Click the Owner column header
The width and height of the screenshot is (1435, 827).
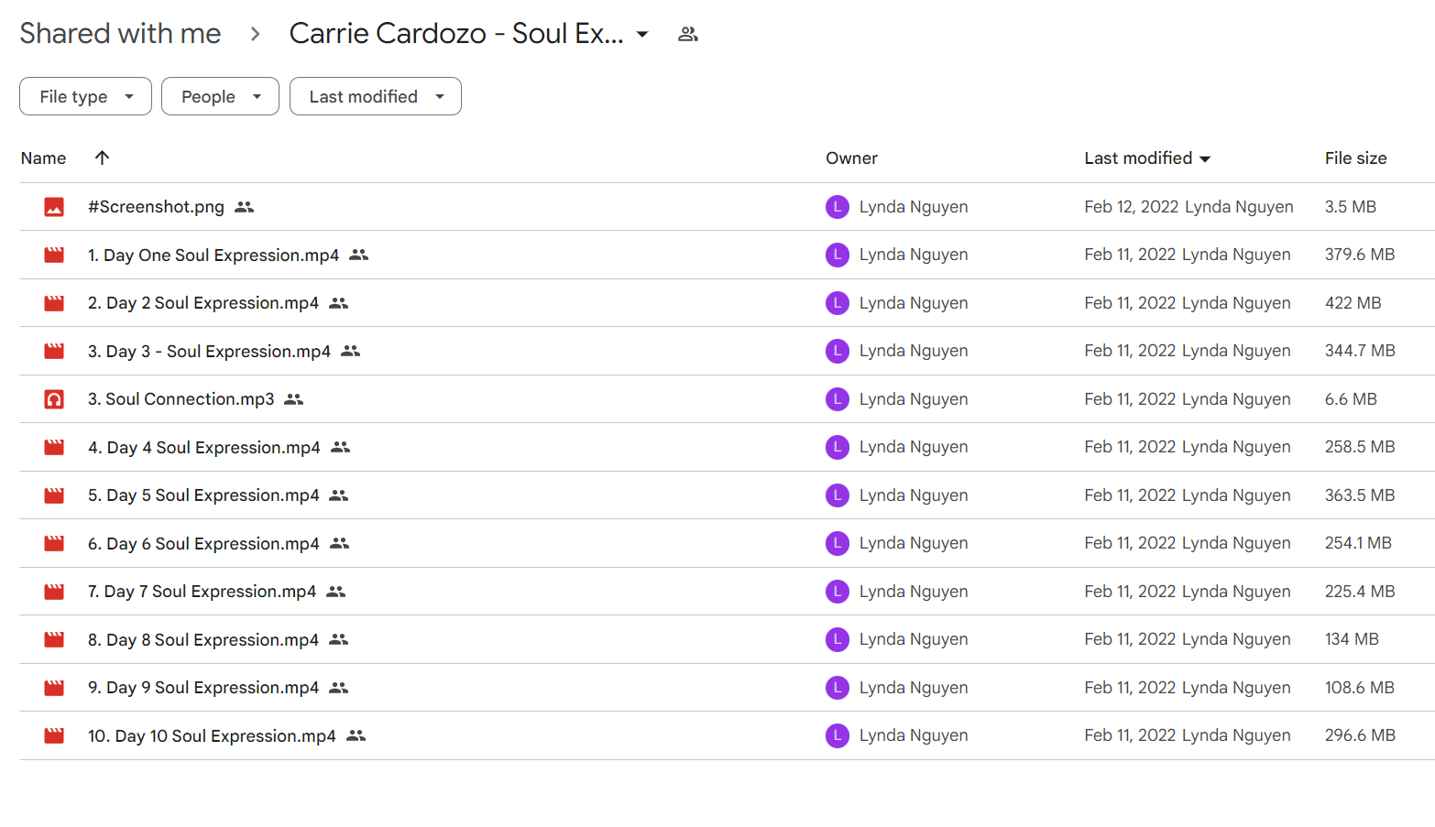point(851,158)
